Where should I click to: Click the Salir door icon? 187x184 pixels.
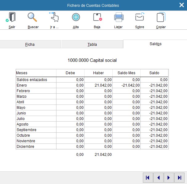tap(12, 18)
